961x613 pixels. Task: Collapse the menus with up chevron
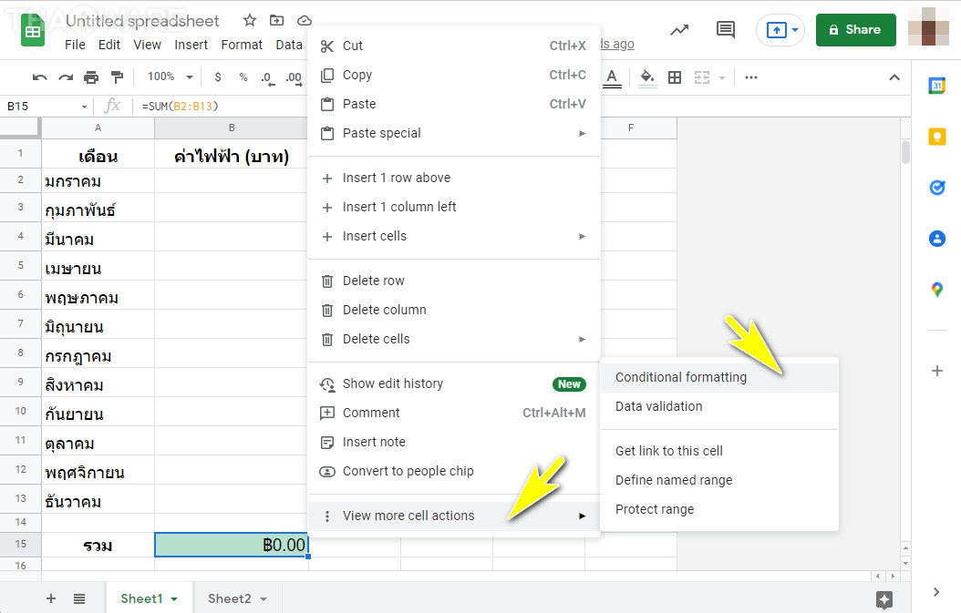click(894, 77)
